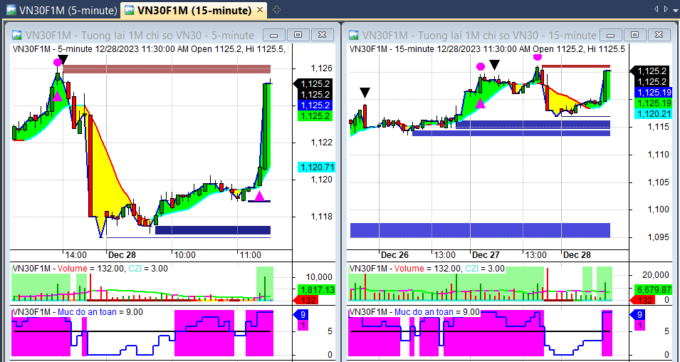Viewport: 680px width, 362px height.
Task: Click the blue 1,125.2 price label in the 5-minute chart
Action: coord(315,105)
